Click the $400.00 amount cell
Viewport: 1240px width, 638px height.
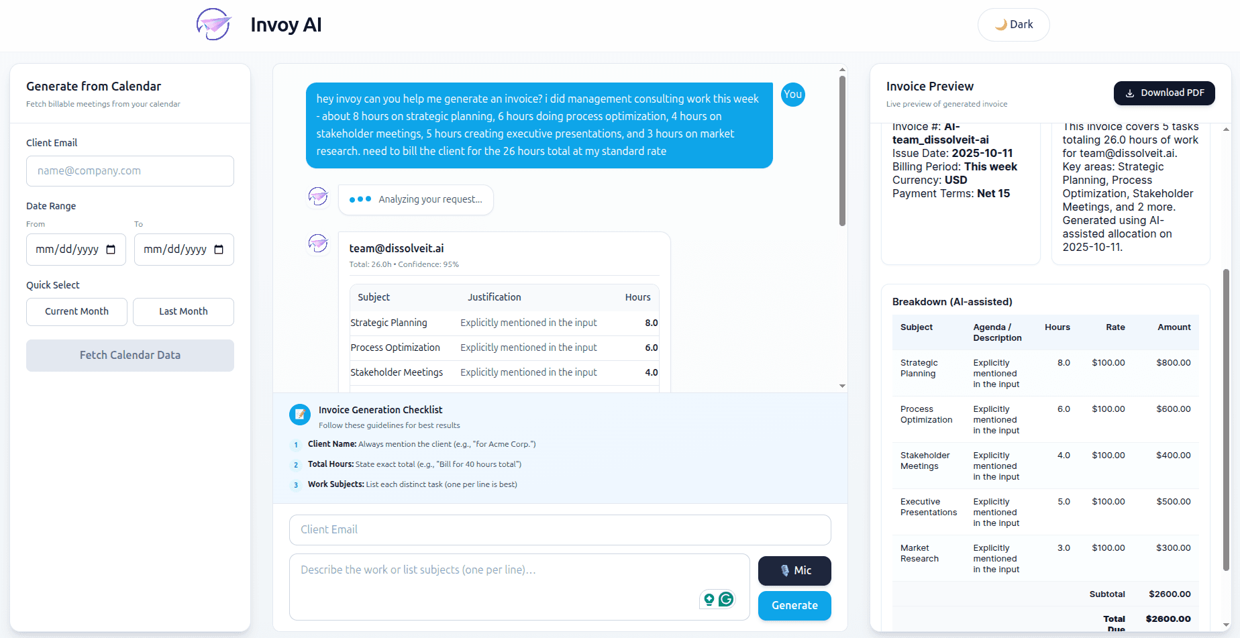coord(1174,456)
